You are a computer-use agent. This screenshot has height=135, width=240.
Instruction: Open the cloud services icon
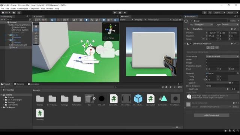(x=14, y=13)
